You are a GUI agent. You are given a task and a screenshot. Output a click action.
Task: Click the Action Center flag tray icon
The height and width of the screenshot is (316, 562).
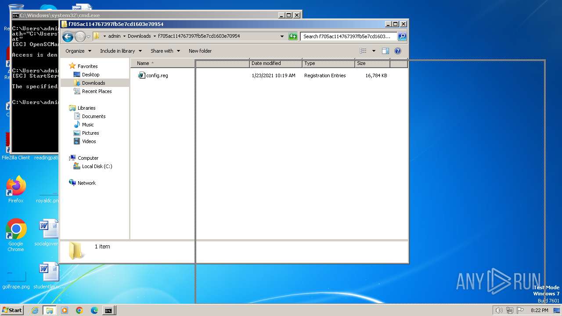[520, 310]
